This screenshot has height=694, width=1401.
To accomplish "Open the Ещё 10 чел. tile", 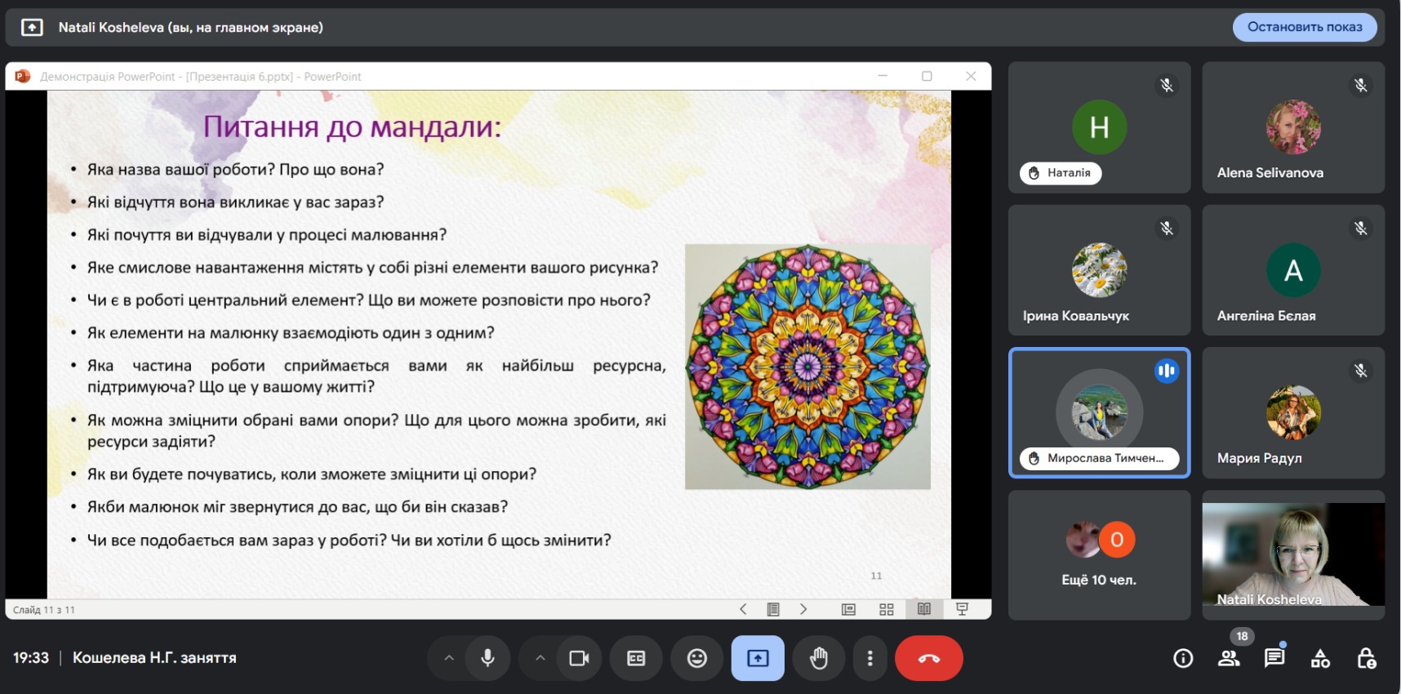I will (1099, 555).
